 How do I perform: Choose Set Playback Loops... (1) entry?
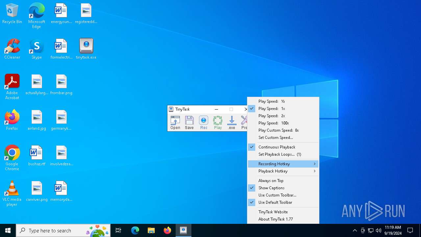283,154
